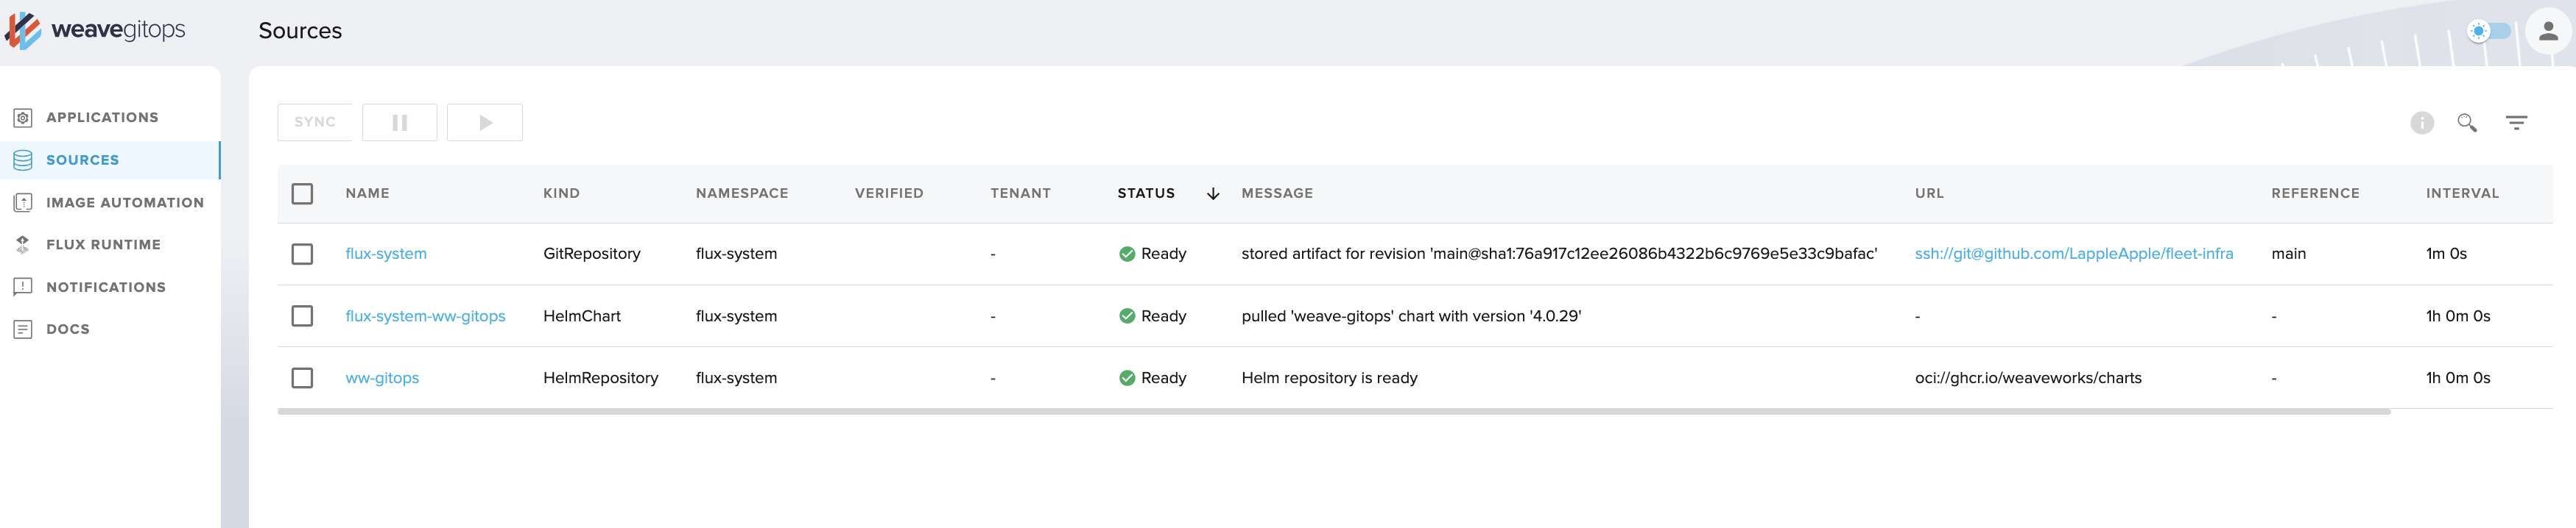Open the ww-gitops source link
Image resolution: width=2576 pixels, height=528 pixels.
point(382,378)
